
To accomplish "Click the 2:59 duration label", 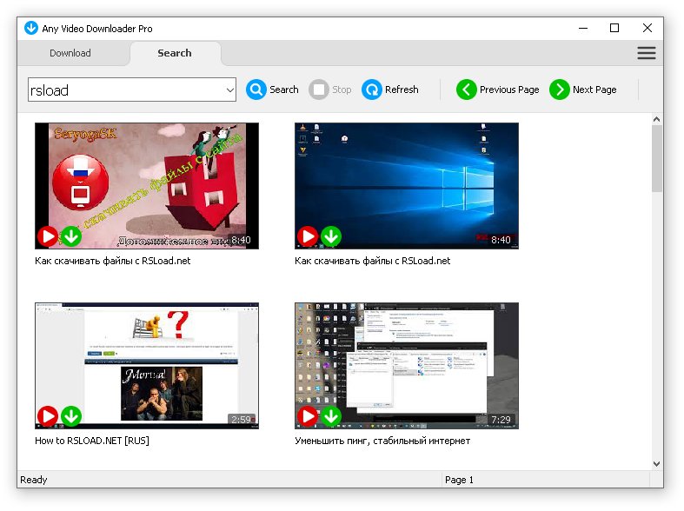I will [x=242, y=420].
